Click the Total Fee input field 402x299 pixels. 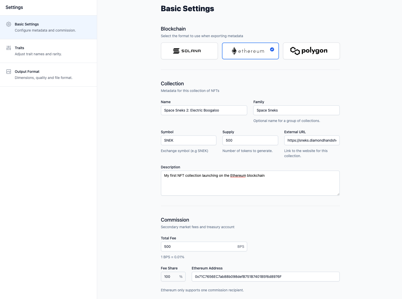(204, 247)
